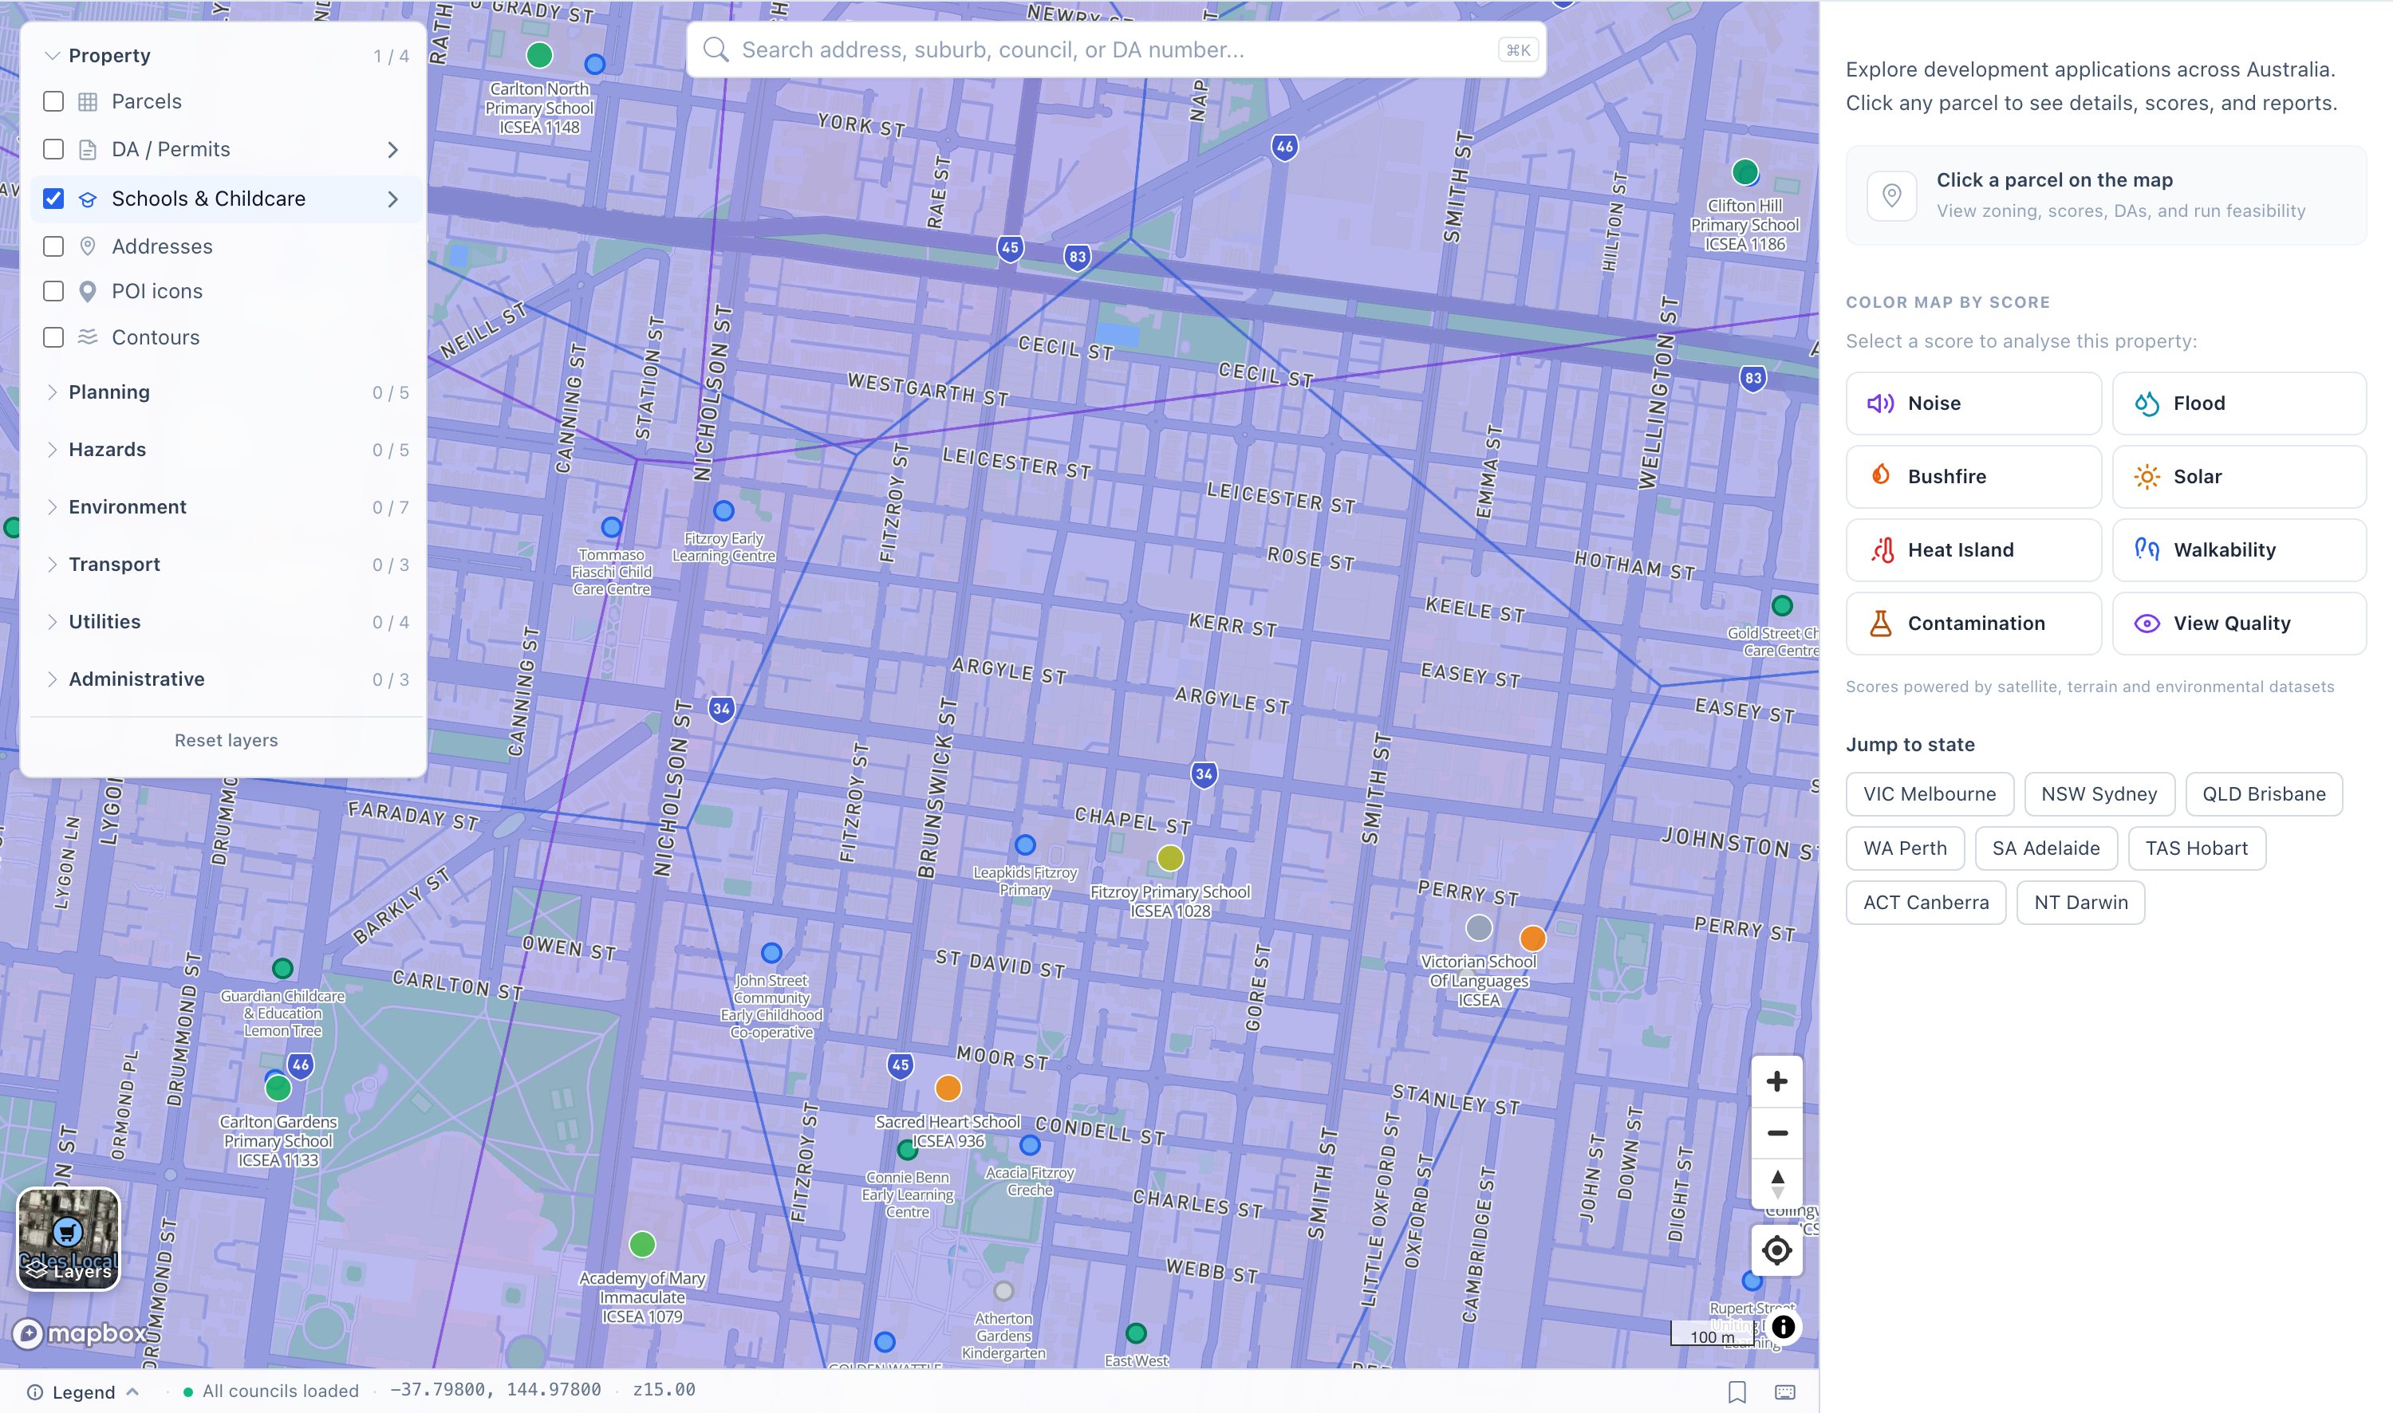Jump to TAS Hobart

2196,848
